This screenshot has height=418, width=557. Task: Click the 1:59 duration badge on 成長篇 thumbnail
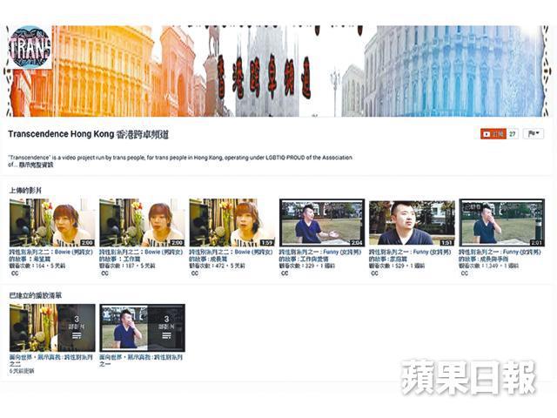pos(266,243)
